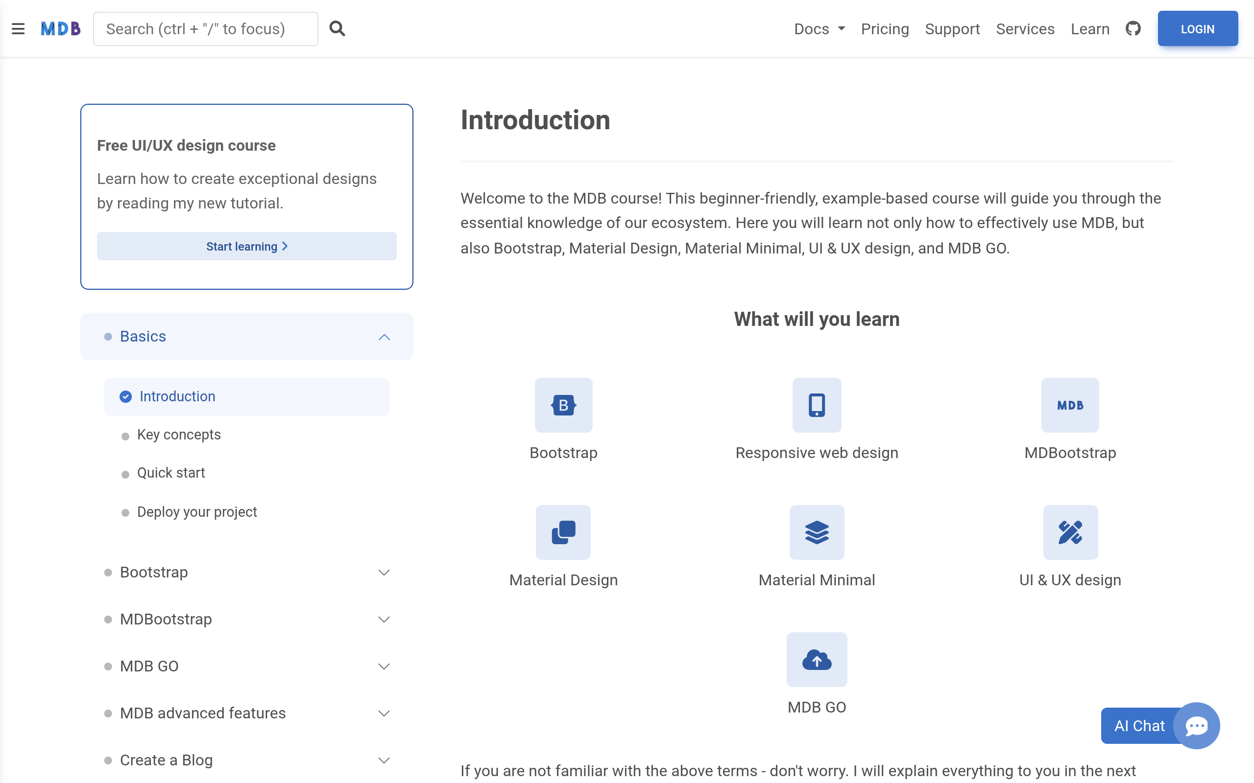The width and height of the screenshot is (1254, 783).
Task: Click the MDBootstrap label under its icon
Action: (1070, 453)
